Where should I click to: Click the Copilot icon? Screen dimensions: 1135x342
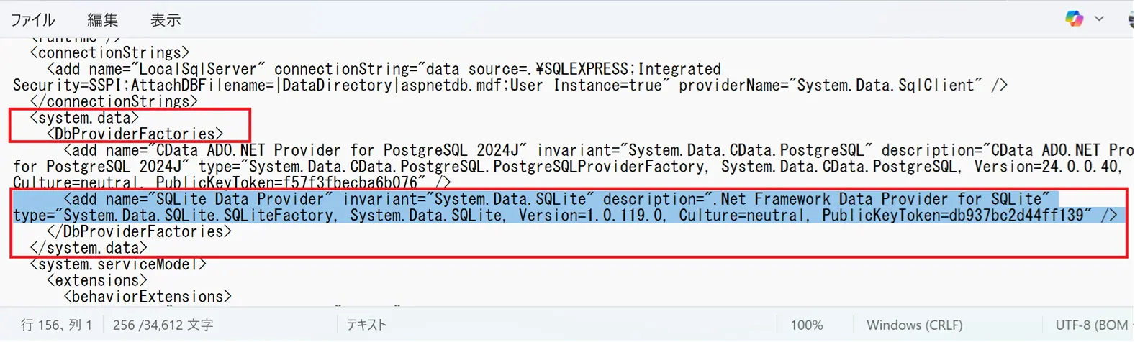(x=1074, y=19)
